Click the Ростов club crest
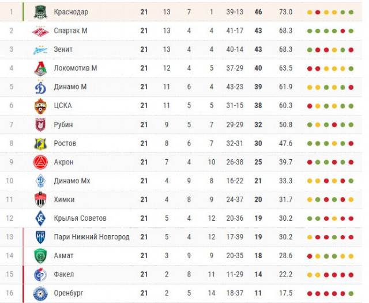 pos(40,144)
